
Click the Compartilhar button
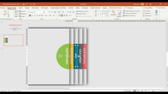[147, 8]
